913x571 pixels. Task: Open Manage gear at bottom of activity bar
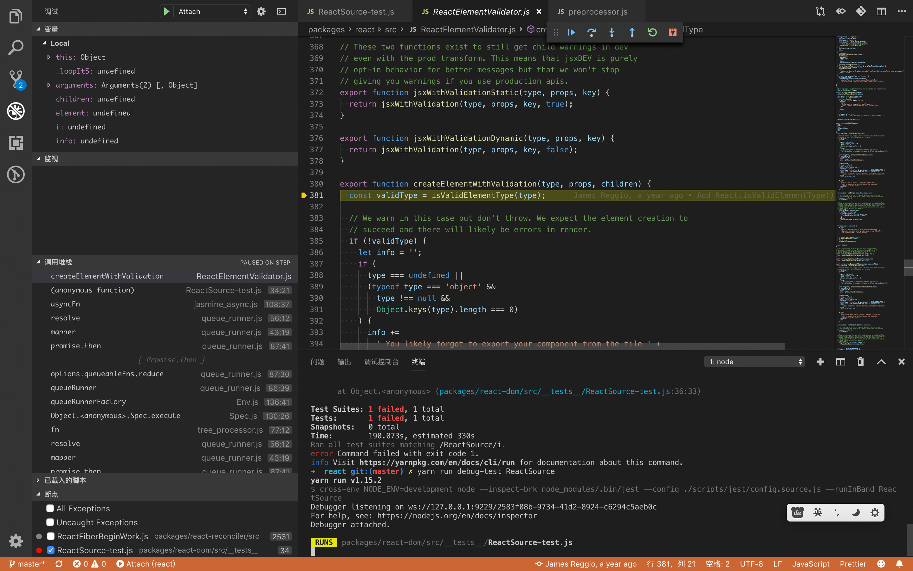click(16, 541)
